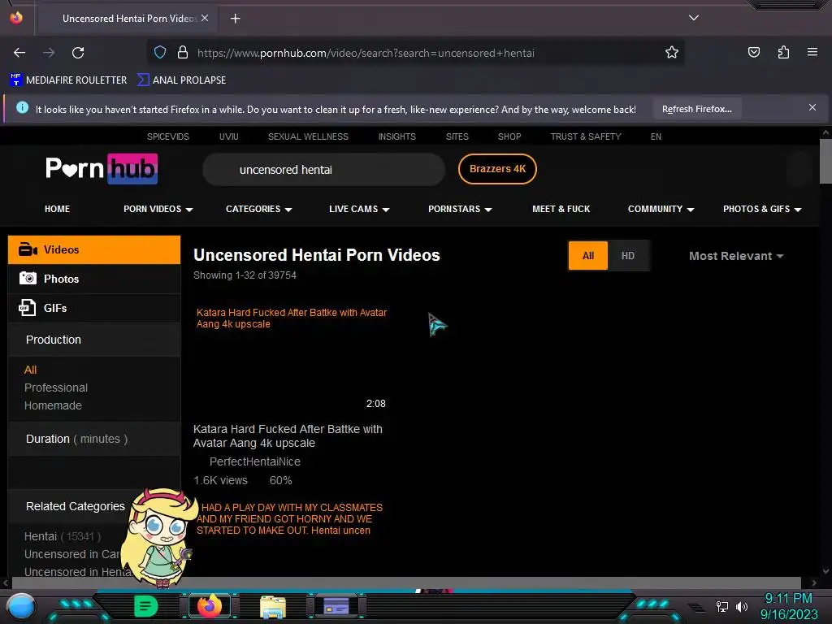Viewport: 832px width, 624px height.
Task: Bookmark this page with the star icon
Action: pyautogui.click(x=672, y=53)
